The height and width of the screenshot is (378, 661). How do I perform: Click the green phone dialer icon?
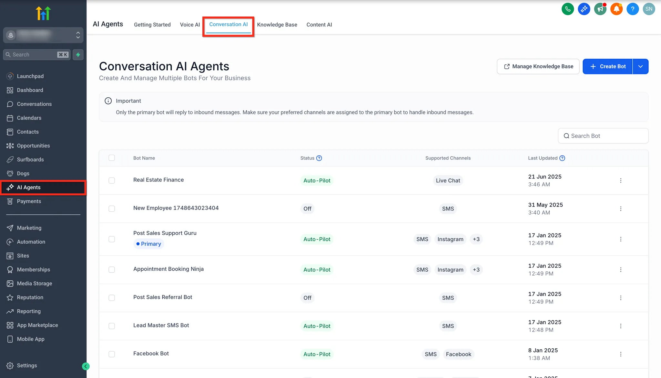tap(568, 9)
